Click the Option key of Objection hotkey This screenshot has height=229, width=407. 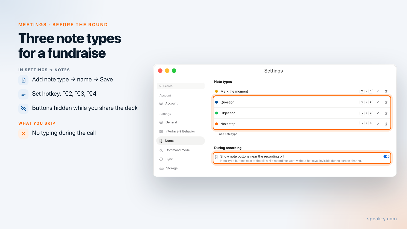[x=362, y=113]
